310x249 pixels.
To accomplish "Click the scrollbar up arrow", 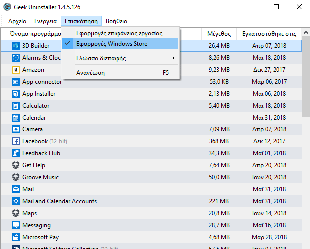I will coord(306,33).
